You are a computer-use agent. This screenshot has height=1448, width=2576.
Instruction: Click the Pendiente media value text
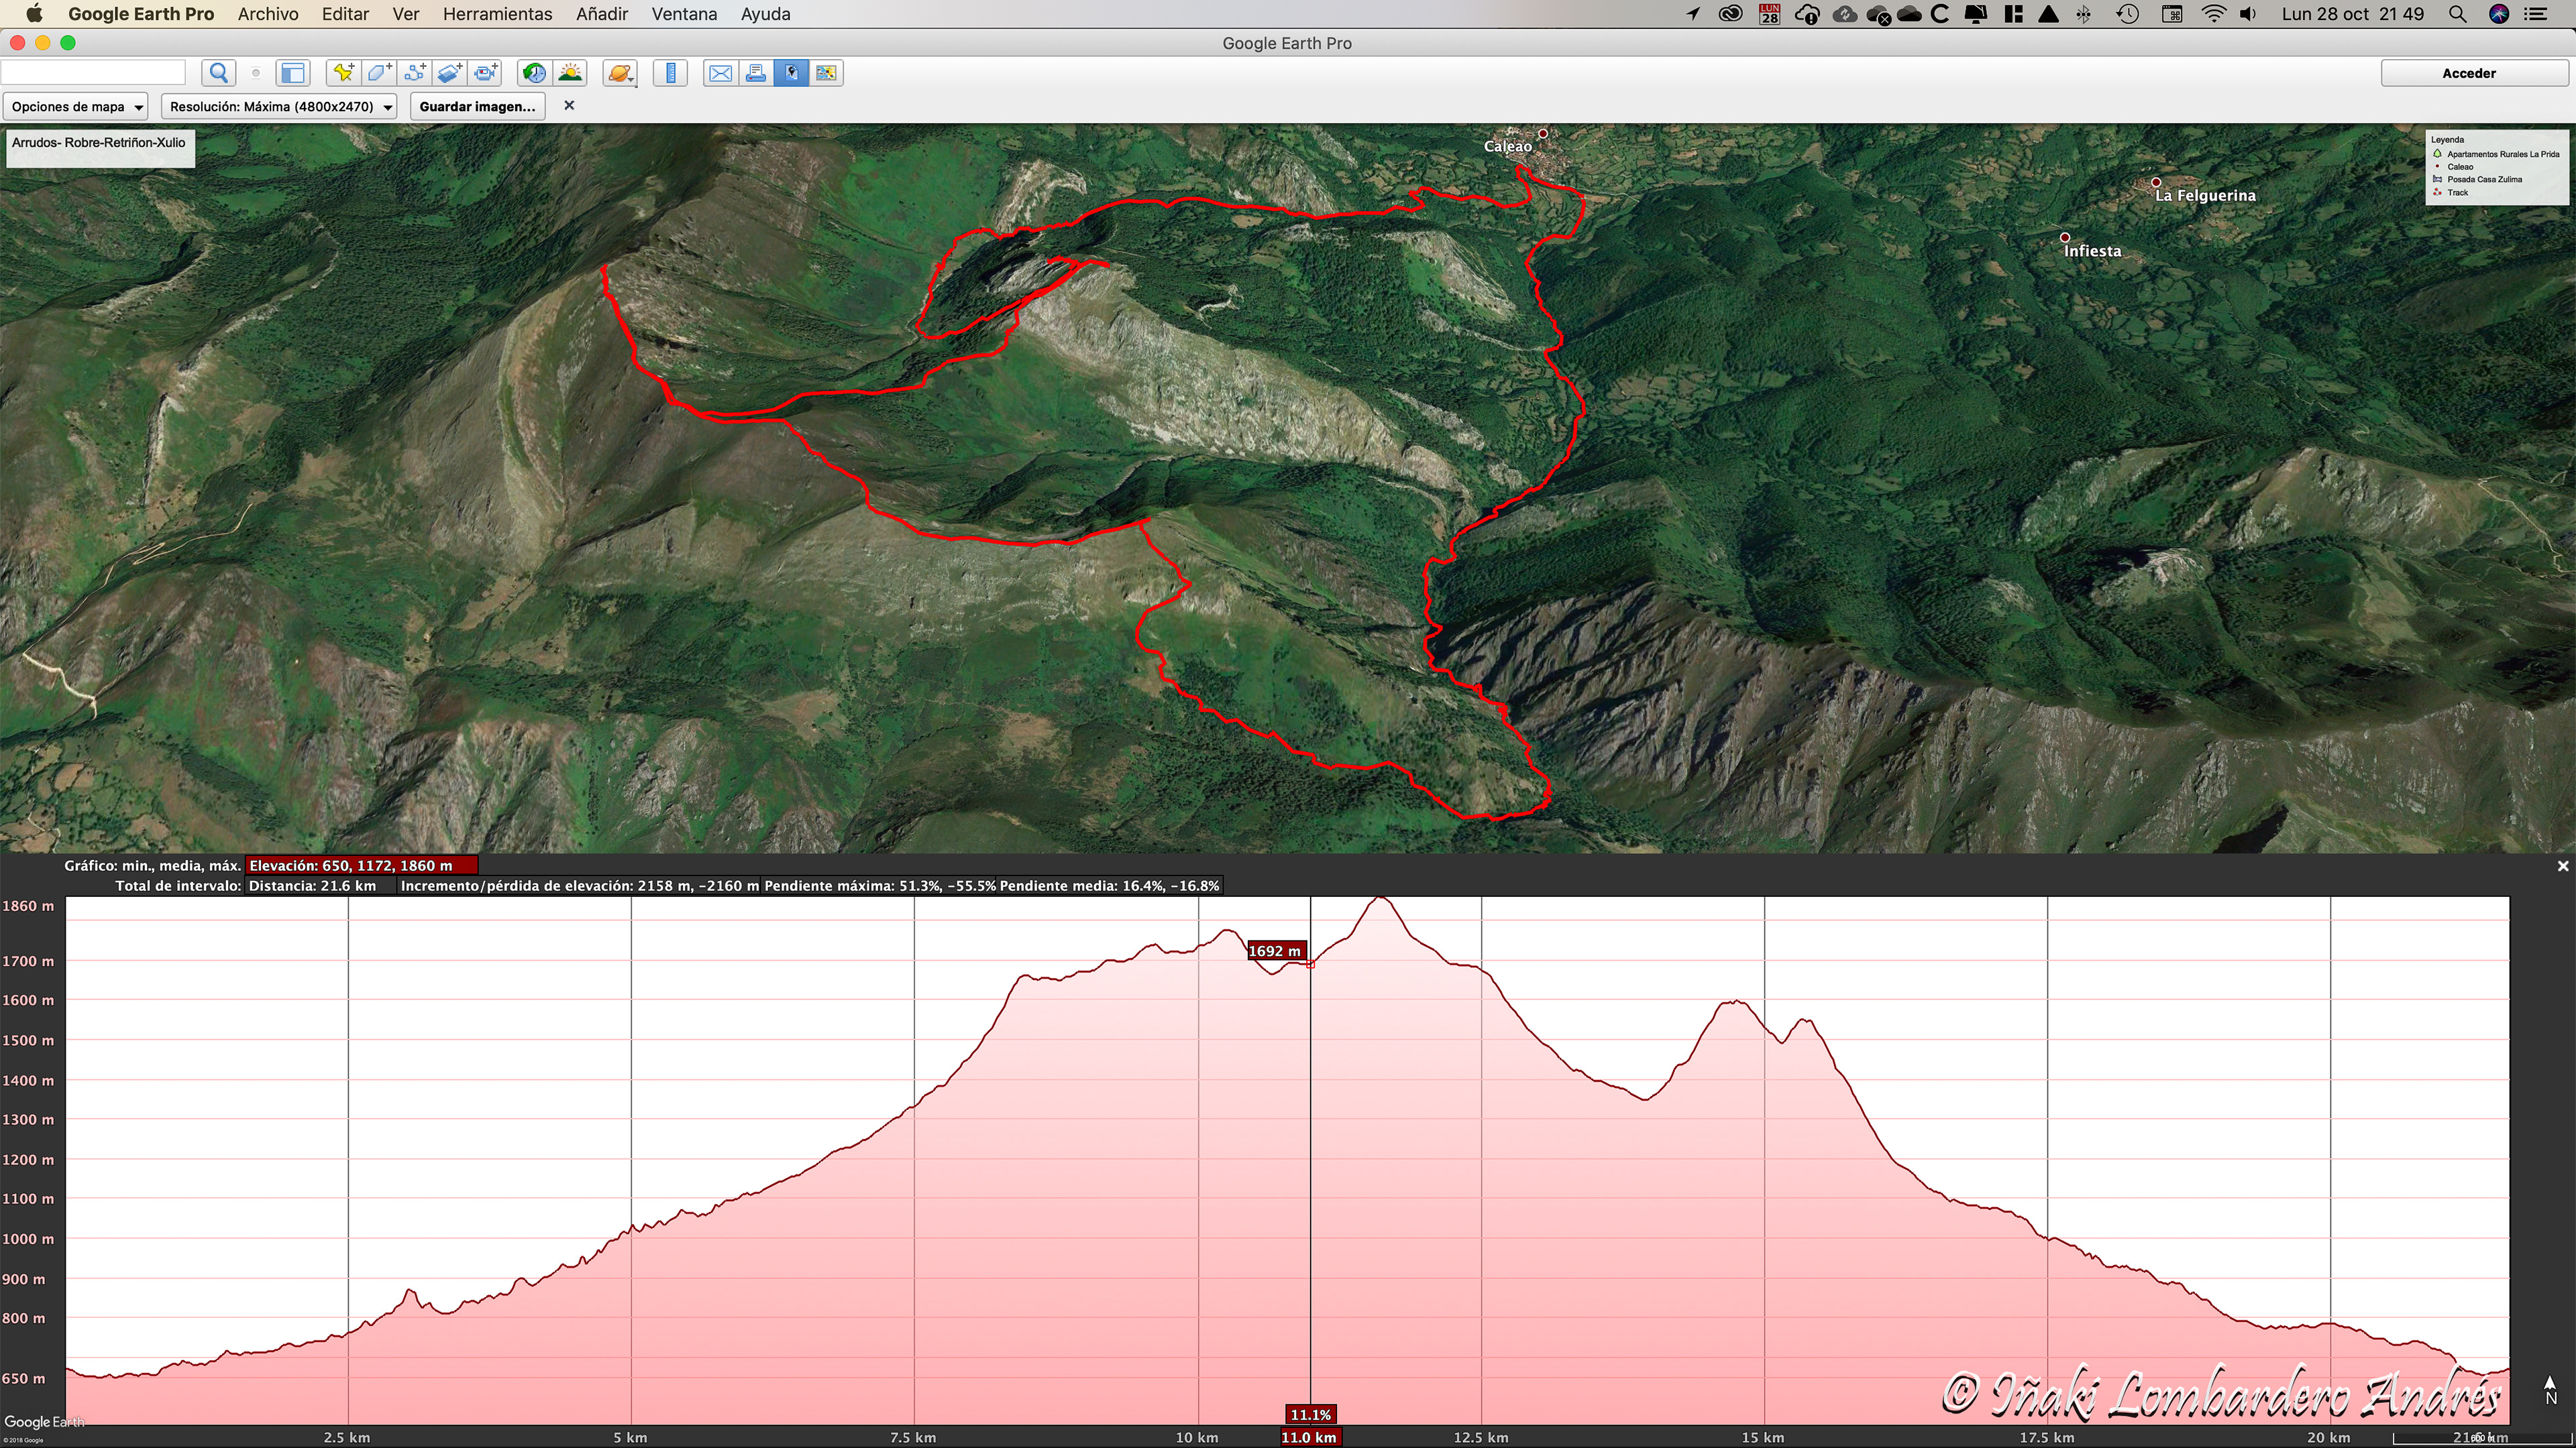[x=1109, y=886]
